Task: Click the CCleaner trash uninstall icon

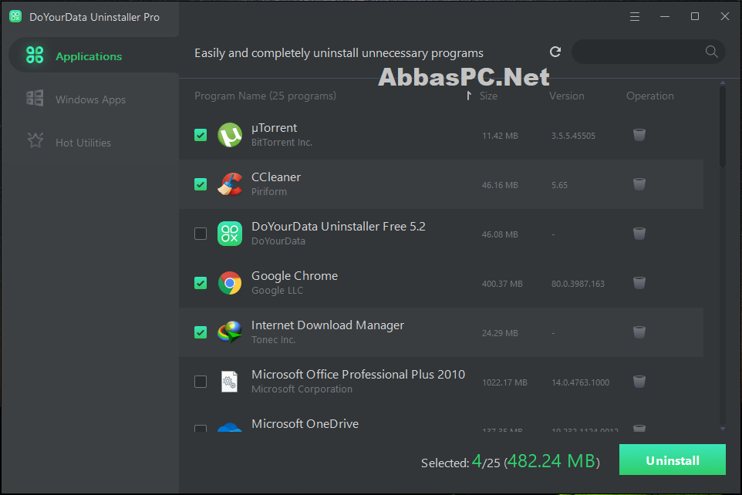Action: pos(639,184)
